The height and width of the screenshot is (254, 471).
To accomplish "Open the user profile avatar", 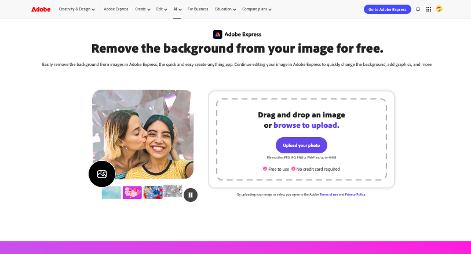I will point(439,9).
